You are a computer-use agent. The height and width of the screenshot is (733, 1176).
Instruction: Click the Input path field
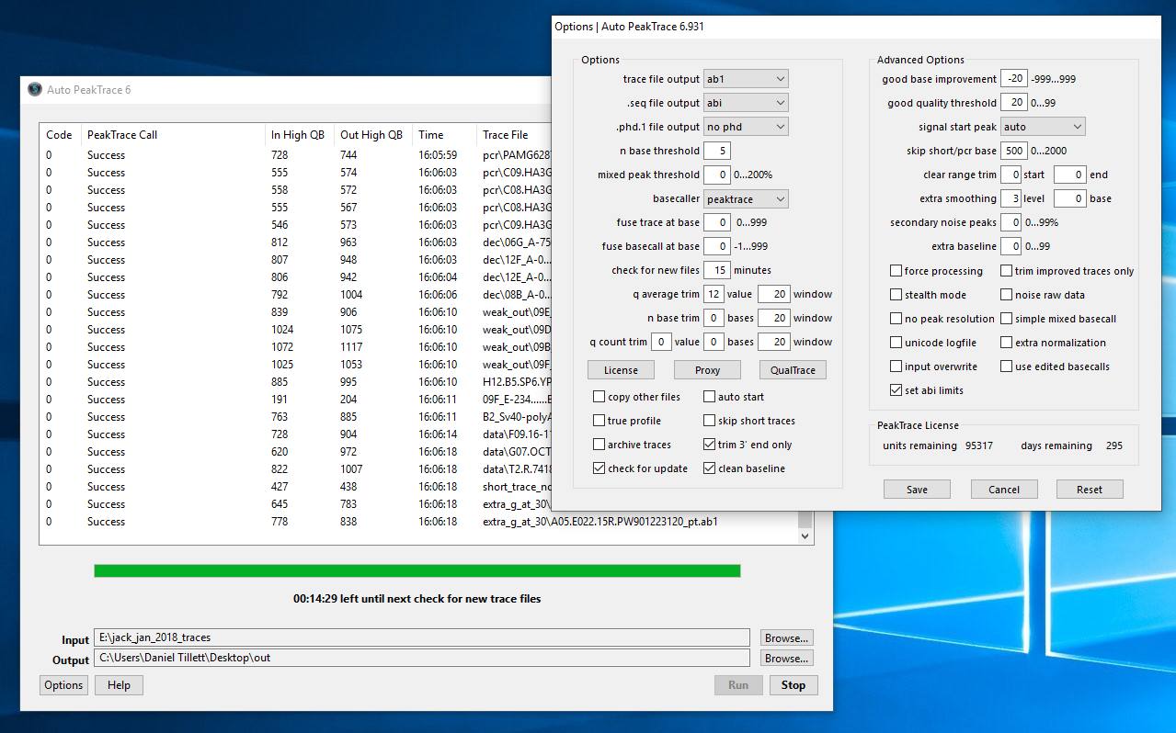tap(422, 637)
